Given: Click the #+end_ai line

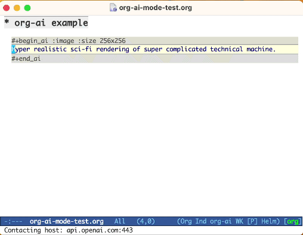Looking at the screenshot, I should (154, 58).
